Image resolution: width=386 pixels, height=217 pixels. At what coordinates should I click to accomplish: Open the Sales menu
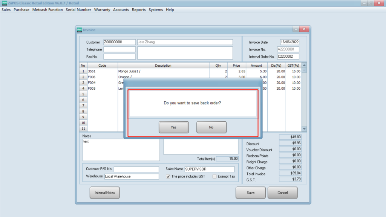(6, 10)
